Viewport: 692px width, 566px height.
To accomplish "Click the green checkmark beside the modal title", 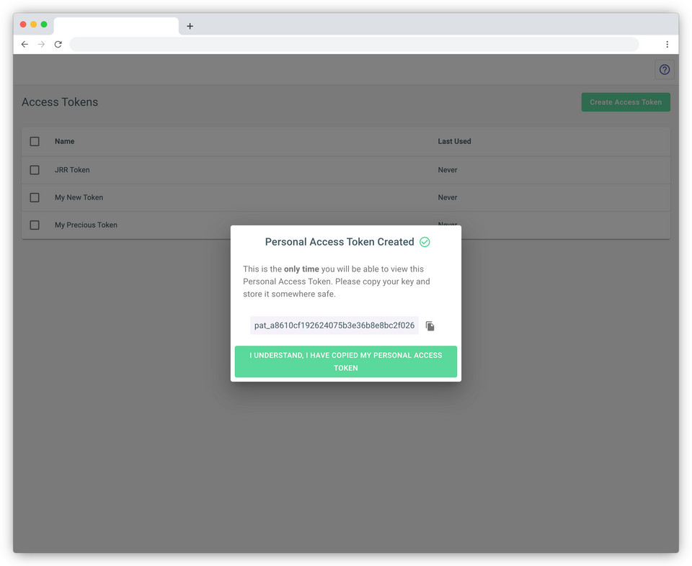I will pos(424,242).
